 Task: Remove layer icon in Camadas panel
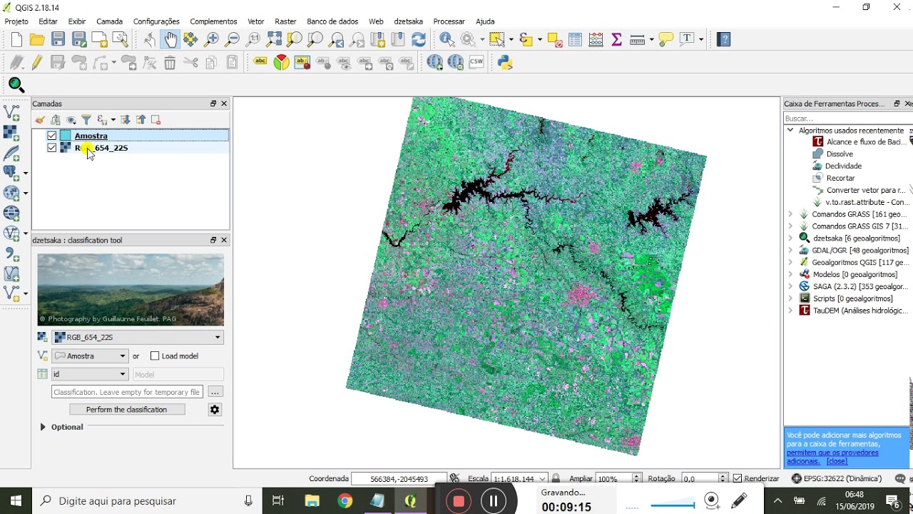click(x=156, y=120)
